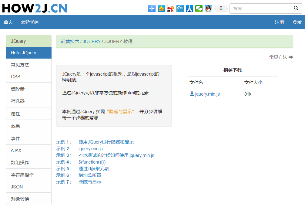305x210 pixels.
Task: Go to next lesson 常见方法 arrow link
Action: click(x=281, y=57)
